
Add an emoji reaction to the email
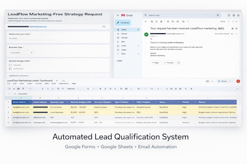(179, 63)
